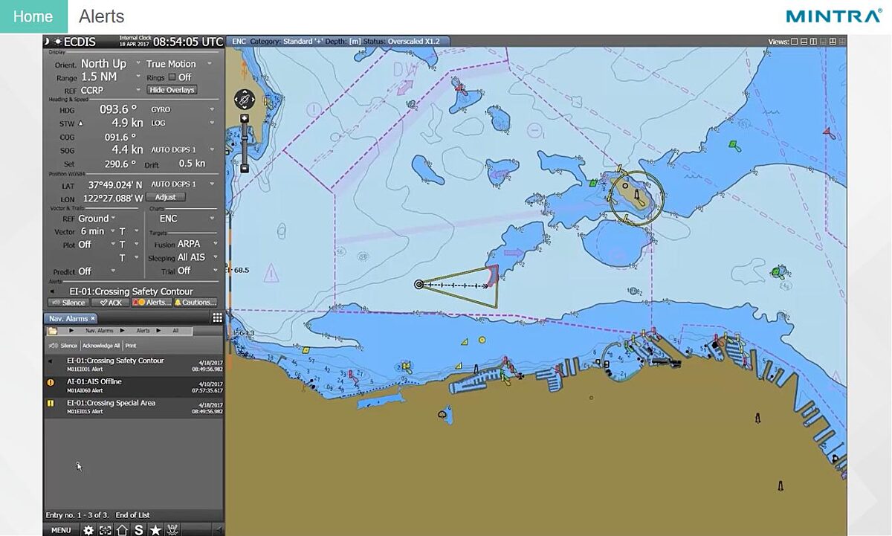Viewport: 892px width, 536px height.
Task: Collapse panel with bottom-right arrow
Action: 218,530
